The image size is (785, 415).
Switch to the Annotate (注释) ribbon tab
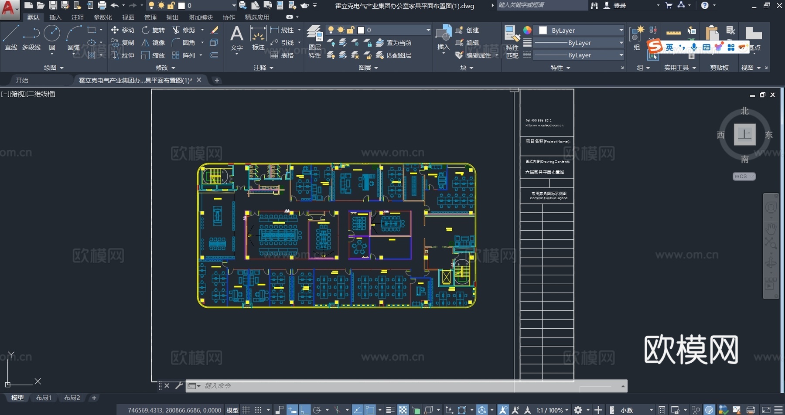[78, 17]
